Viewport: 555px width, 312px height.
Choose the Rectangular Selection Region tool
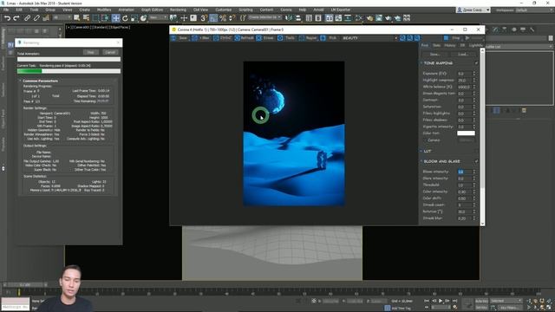[95, 18]
